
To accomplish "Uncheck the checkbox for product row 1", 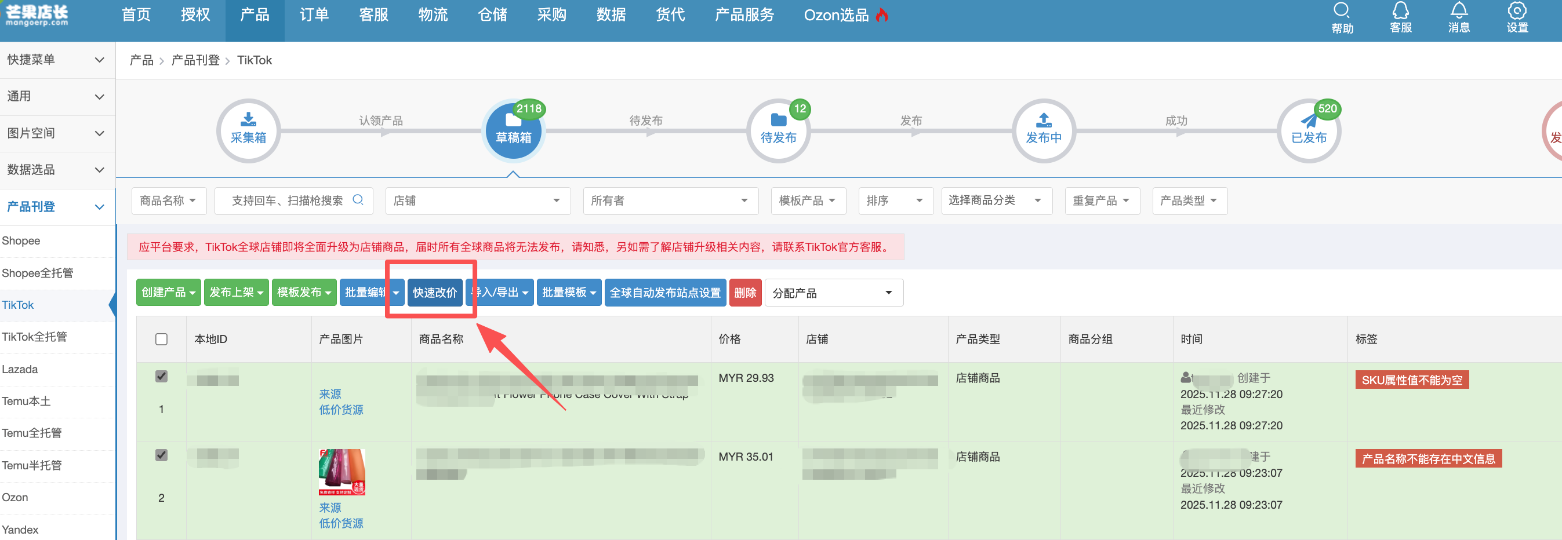I will pyautogui.click(x=161, y=377).
